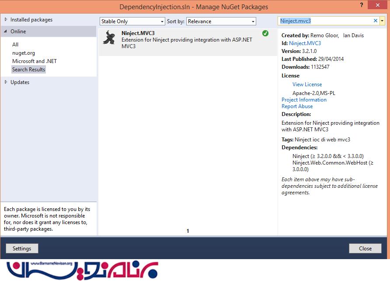390x281 pixels.
Task: Click the Ninject ninja package icon
Action: [x=108, y=38]
